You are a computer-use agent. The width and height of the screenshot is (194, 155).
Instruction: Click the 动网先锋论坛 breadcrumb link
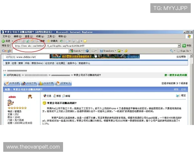(14, 75)
